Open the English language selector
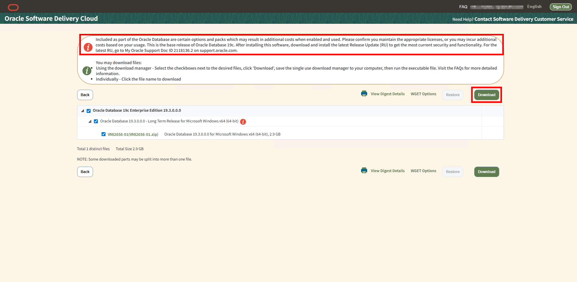The width and height of the screenshot is (577, 282). [x=534, y=7]
